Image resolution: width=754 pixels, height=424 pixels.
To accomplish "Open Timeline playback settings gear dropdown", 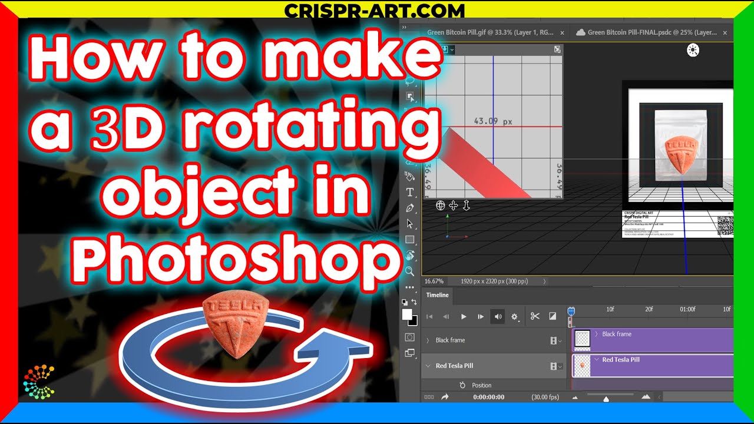I will tap(515, 317).
